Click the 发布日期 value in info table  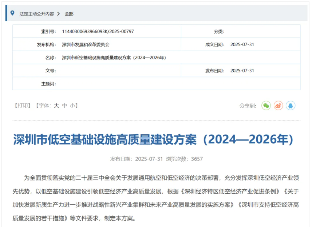(242, 71)
